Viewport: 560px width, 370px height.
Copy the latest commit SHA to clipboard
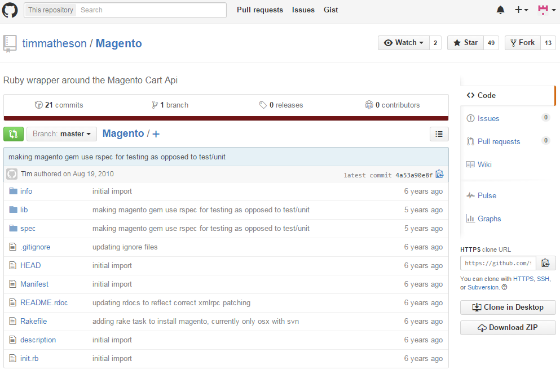(x=439, y=175)
